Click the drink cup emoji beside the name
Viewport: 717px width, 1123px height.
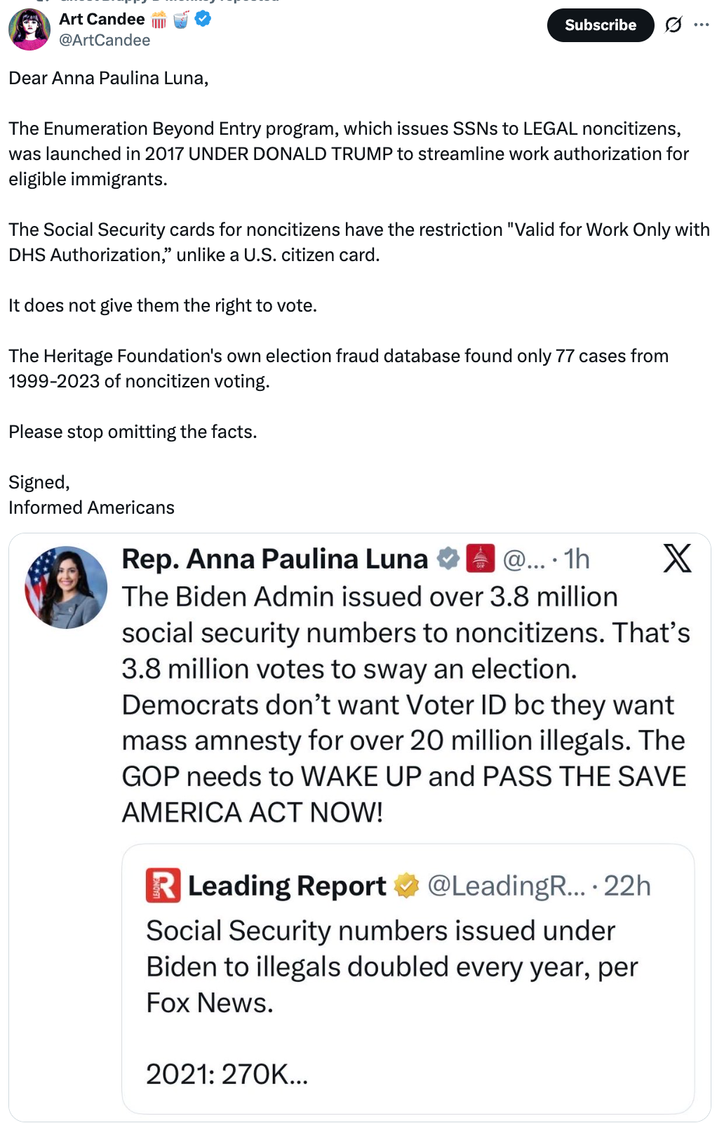pyautogui.click(x=181, y=20)
